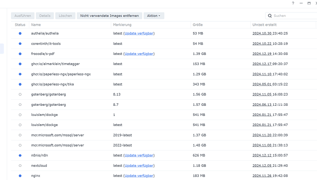Click the status dot for corentinth/it-tools

pos(20,44)
